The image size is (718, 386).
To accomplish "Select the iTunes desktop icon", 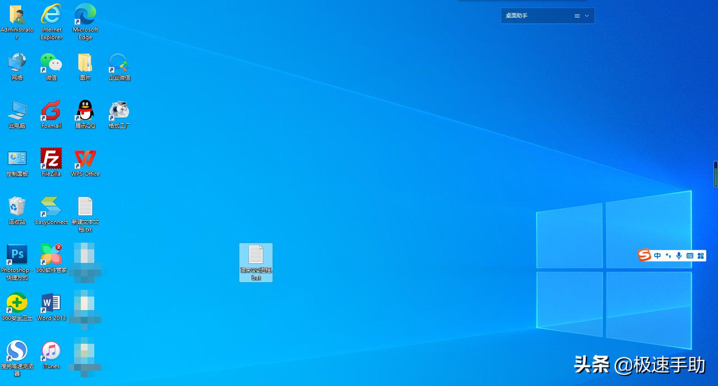I will [51, 351].
